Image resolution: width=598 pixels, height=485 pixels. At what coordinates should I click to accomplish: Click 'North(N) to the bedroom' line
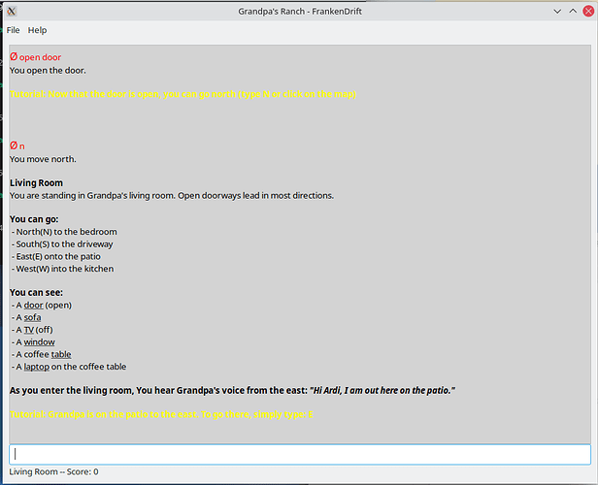(x=64, y=232)
